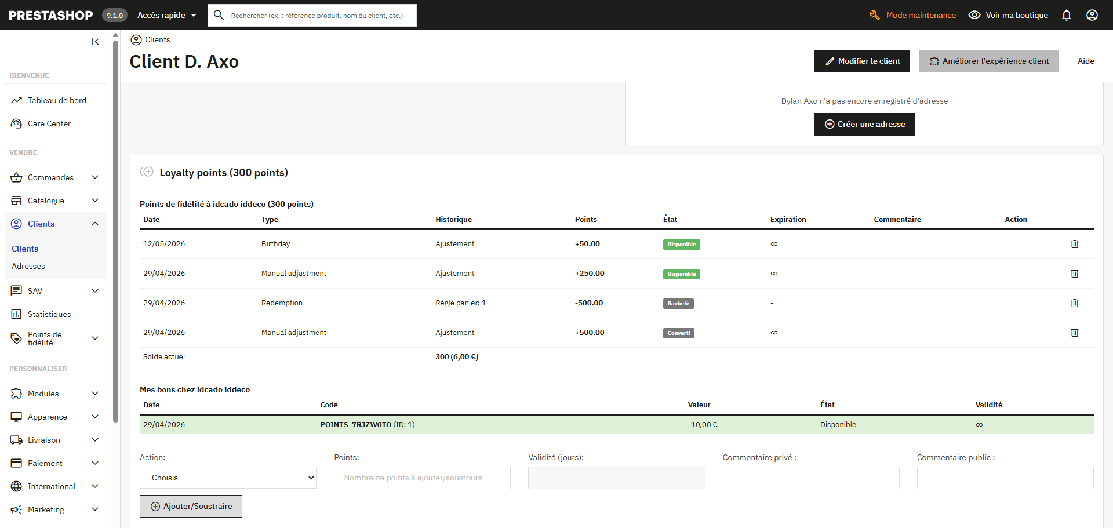Go to Tableau de bord
1113x528 pixels.
click(57, 100)
